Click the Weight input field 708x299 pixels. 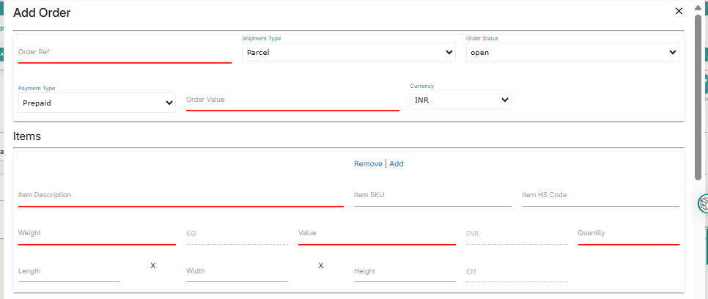pos(97,234)
